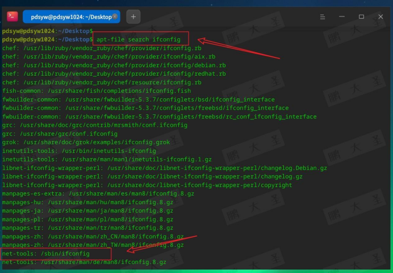
Task: Click the 'apt-file search ifconfig' command text
Action: 139,39
